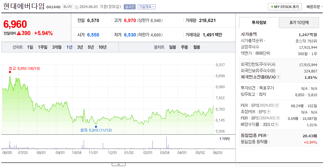Open help icon next to 추정PER EPS
Viewport: 324px width, 167px height.
coord(269,112)
